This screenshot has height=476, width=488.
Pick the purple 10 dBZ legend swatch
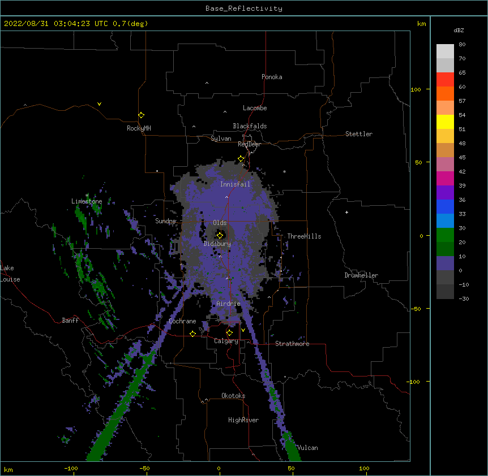pos(445,263)
